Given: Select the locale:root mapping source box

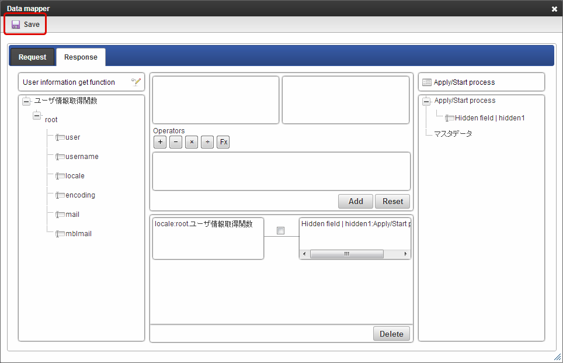Looking at the screenshot, I should (x=208, y=238).
